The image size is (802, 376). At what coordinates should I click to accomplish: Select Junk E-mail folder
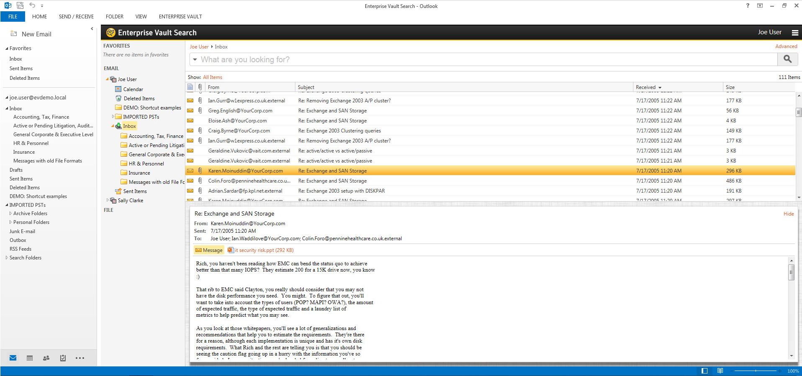point(22,231)
